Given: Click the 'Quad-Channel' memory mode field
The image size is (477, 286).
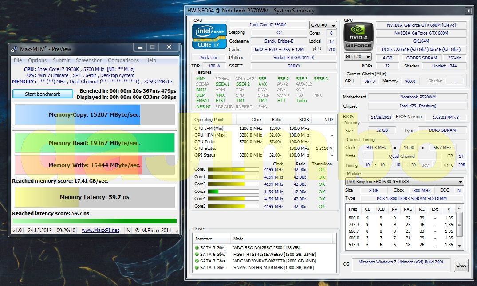Looking at the screenshot, I should click(x=402, y=156).
